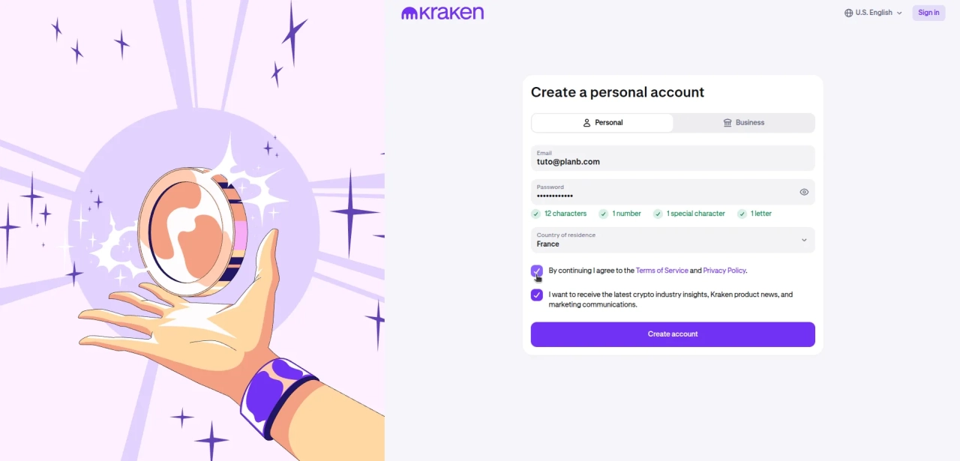Click the Sign in button
Image resolution: width=960 pixels, height=461 pixels.
pos(928,13)
